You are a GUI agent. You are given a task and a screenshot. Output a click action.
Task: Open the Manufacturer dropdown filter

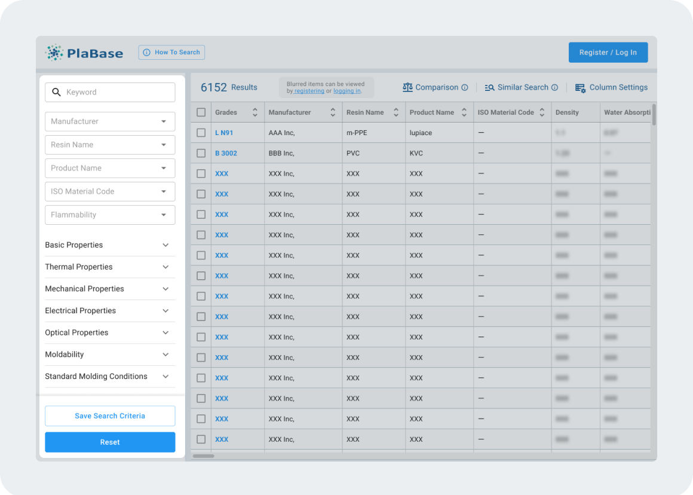point(110,121)
